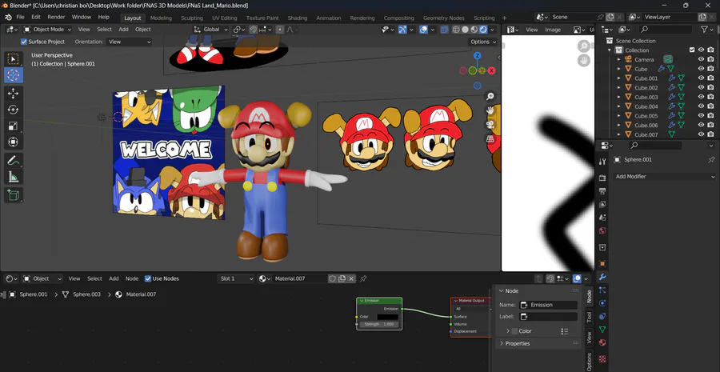This screenshot has height=372, width=720.
Task: Switch perspective/orthographic grid icon in viewport
Action: tap(490, 138)
